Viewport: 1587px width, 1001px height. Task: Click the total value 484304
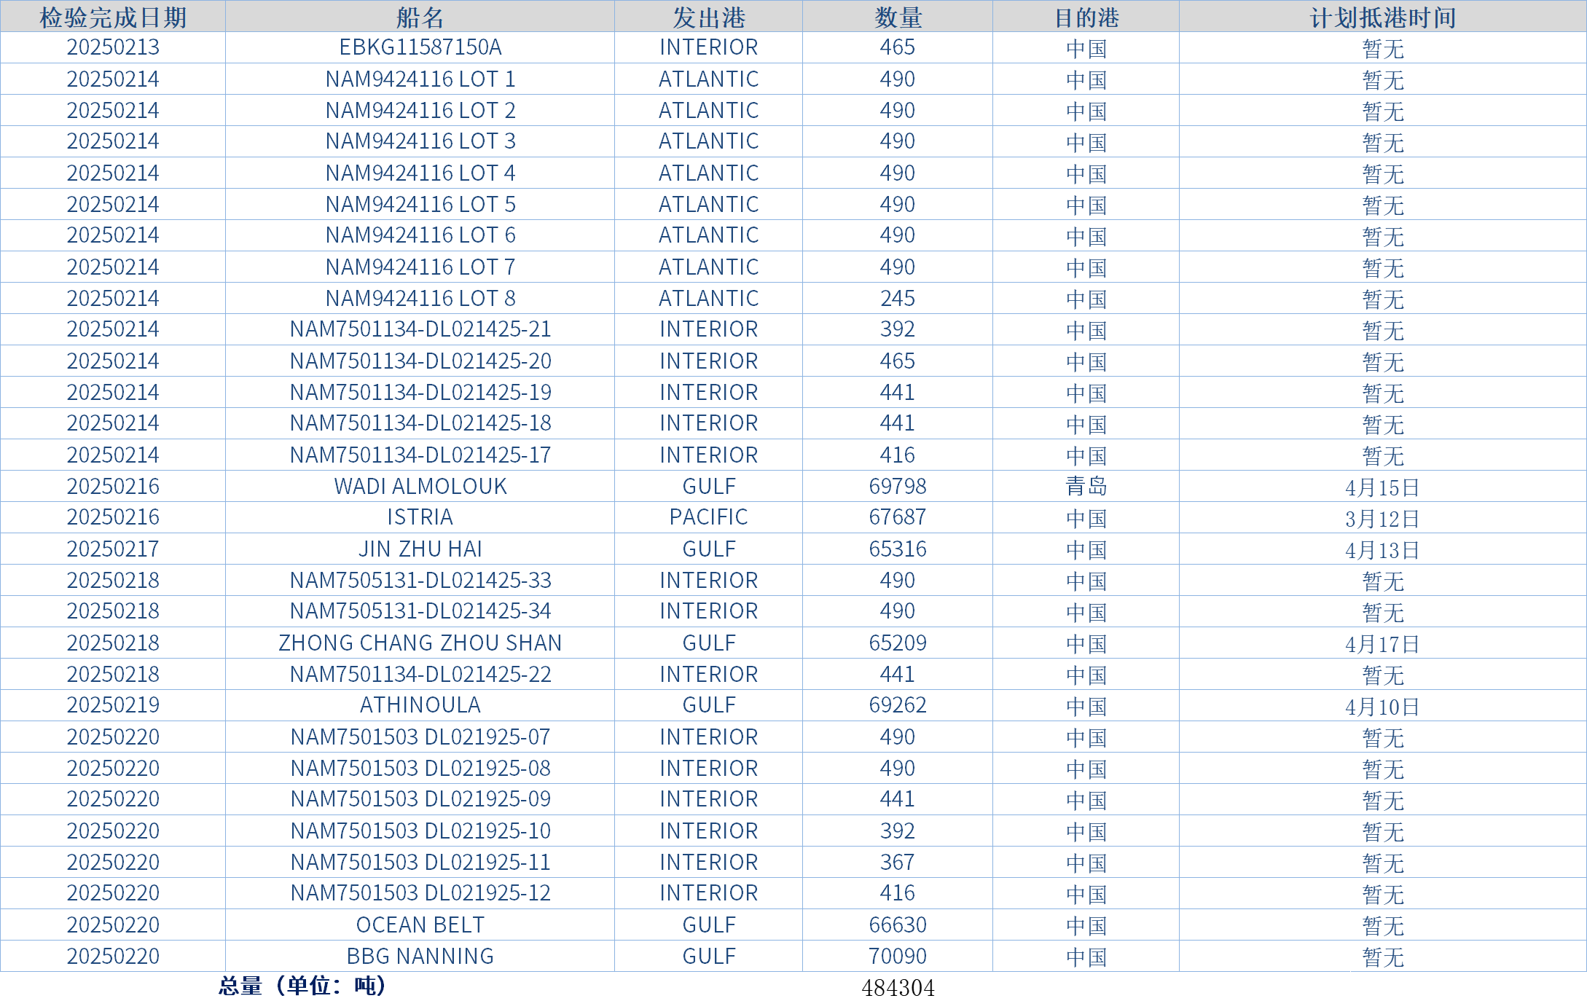tap(898, 988)
